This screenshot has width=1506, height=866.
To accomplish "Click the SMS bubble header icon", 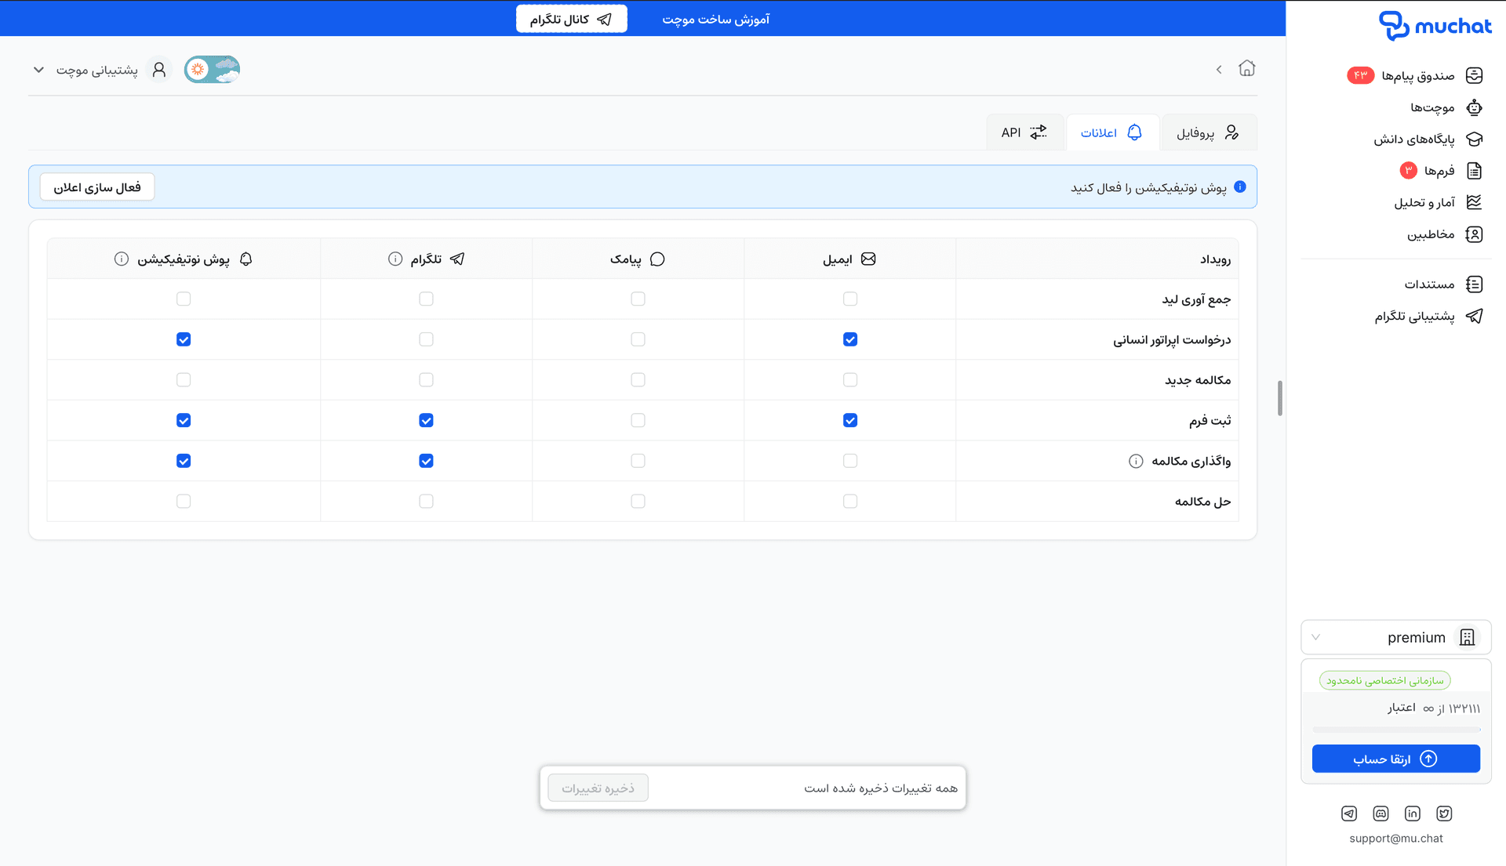I will 657,259.
